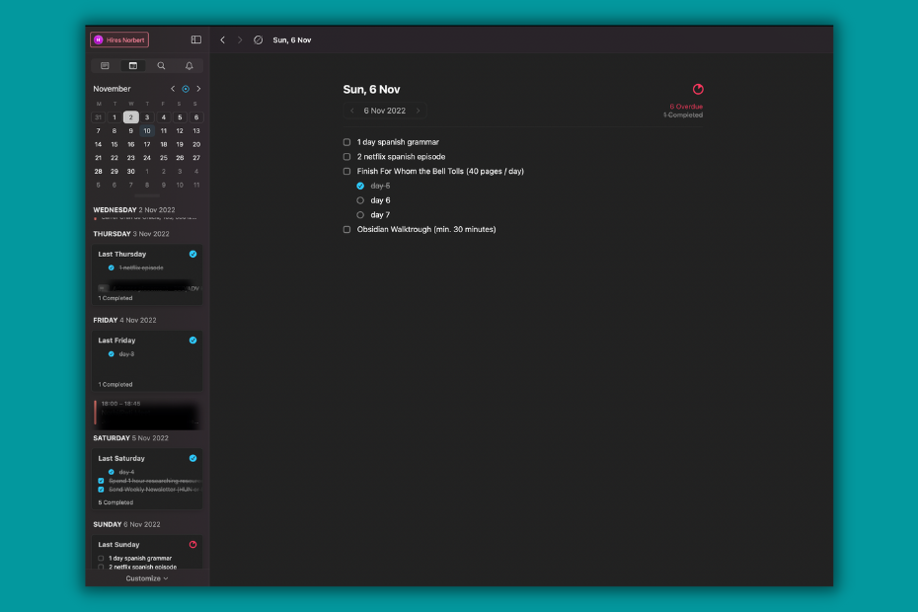Select November 2 in the mini calendar
The width and height of the screenshot is (918, 612).
coord(130,117)
